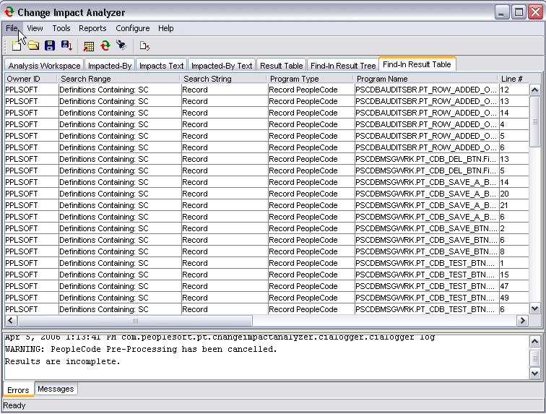
Task: Sort by Search Range column header
Action: (x=119, y=79)
